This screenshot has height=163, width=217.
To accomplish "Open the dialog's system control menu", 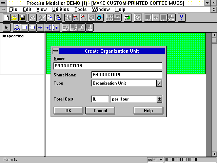I will pos(56,51).
